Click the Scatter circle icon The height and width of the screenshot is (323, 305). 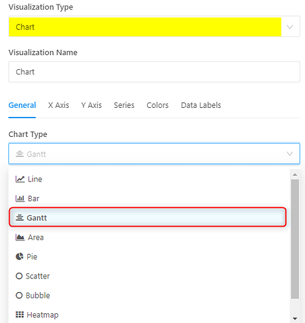[x=19, y=276]
